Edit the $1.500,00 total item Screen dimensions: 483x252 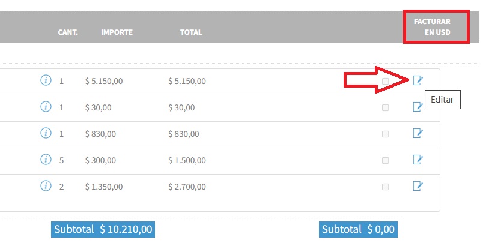click(418, 160)
